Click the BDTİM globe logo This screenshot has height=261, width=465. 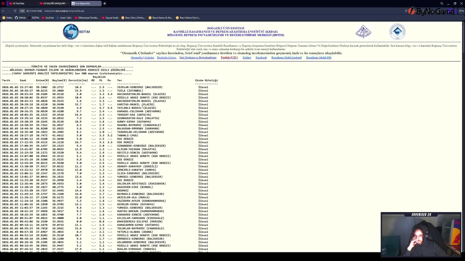(x=76, y=32)
